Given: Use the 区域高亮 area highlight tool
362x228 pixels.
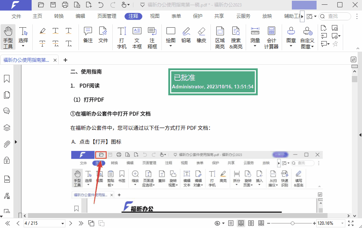Looking at the screenshot, I should [220, 36].
